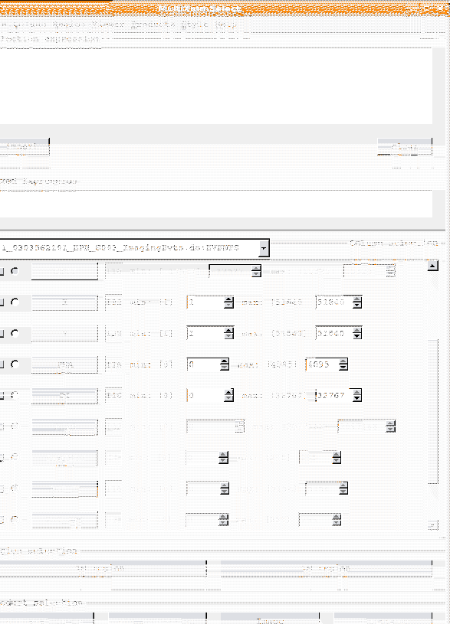Click the column list scrollbar up arrow
Image resolution: width=450 pixels, height=624 pixels.
click(433, 266)
